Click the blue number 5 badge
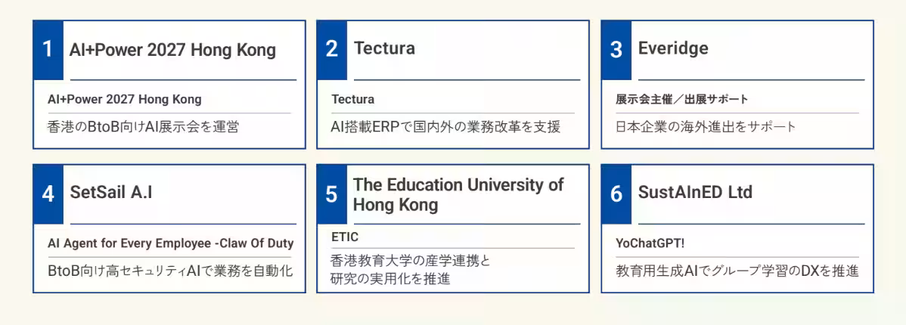This screenshot has height=325, width=906. pyautogui.click(x=332, y=194)
